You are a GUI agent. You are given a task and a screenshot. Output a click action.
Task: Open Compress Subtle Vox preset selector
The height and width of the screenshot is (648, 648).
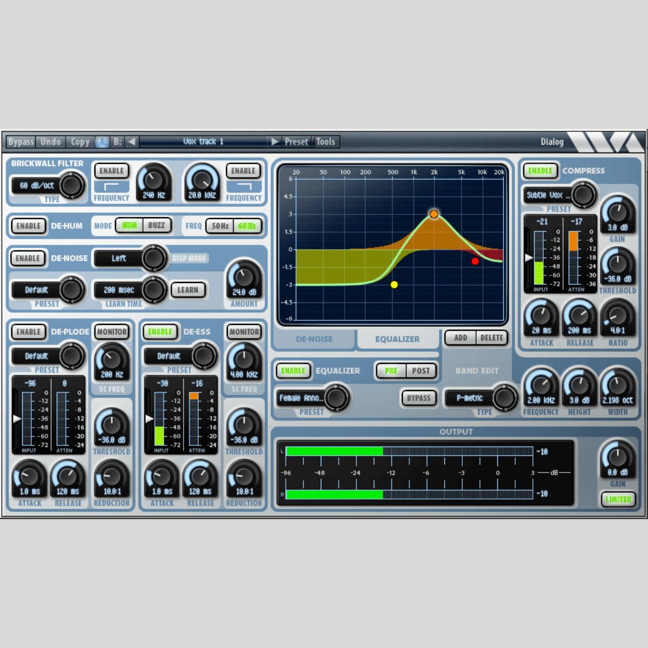[559, 195]
